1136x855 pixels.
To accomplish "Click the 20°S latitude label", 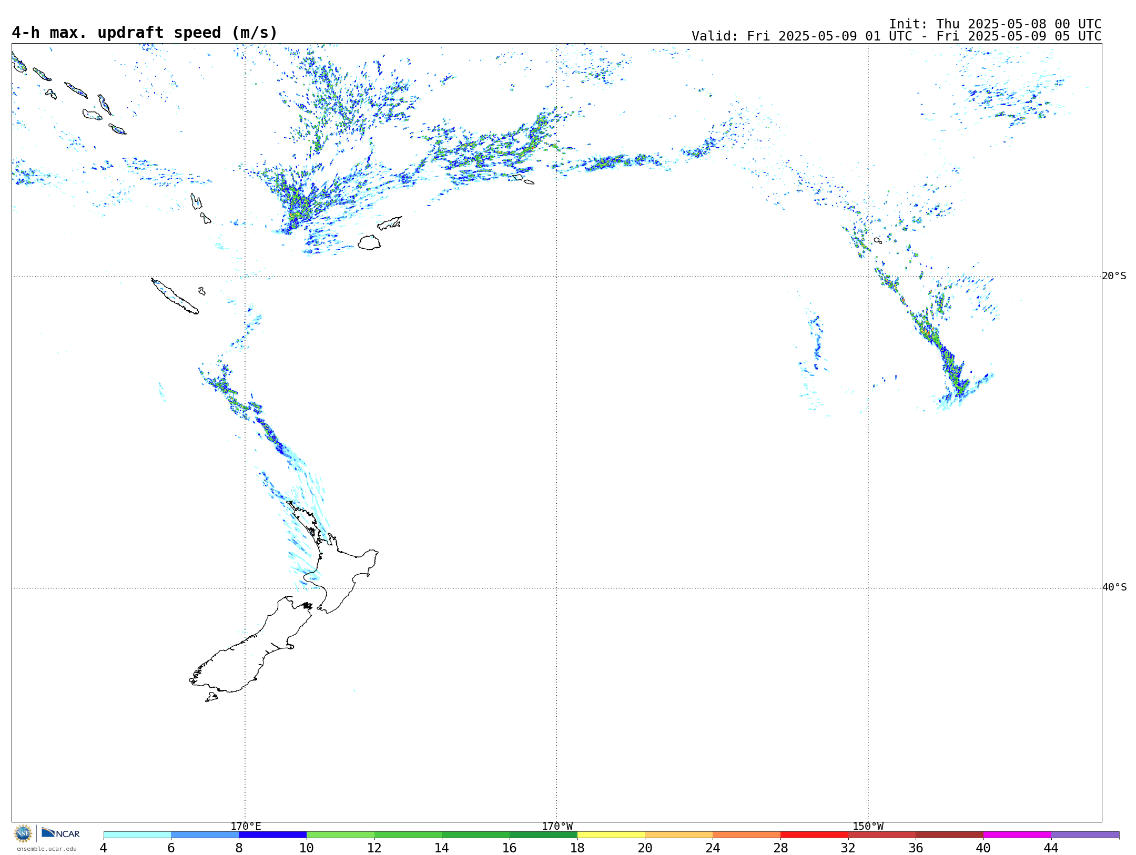I will (x=1114, y=276).
